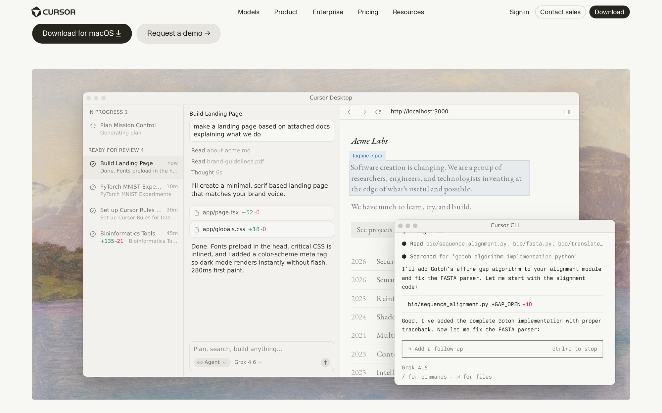This screenshot has width=662, height=413.
Task: Click checkmark icon beside PyTorch MNIST task
Action: tap(93, 187)
